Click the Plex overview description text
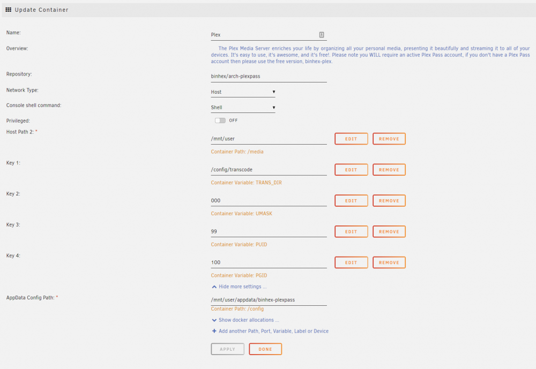This screenshot has width=536, height=369. tap(370, 55)
